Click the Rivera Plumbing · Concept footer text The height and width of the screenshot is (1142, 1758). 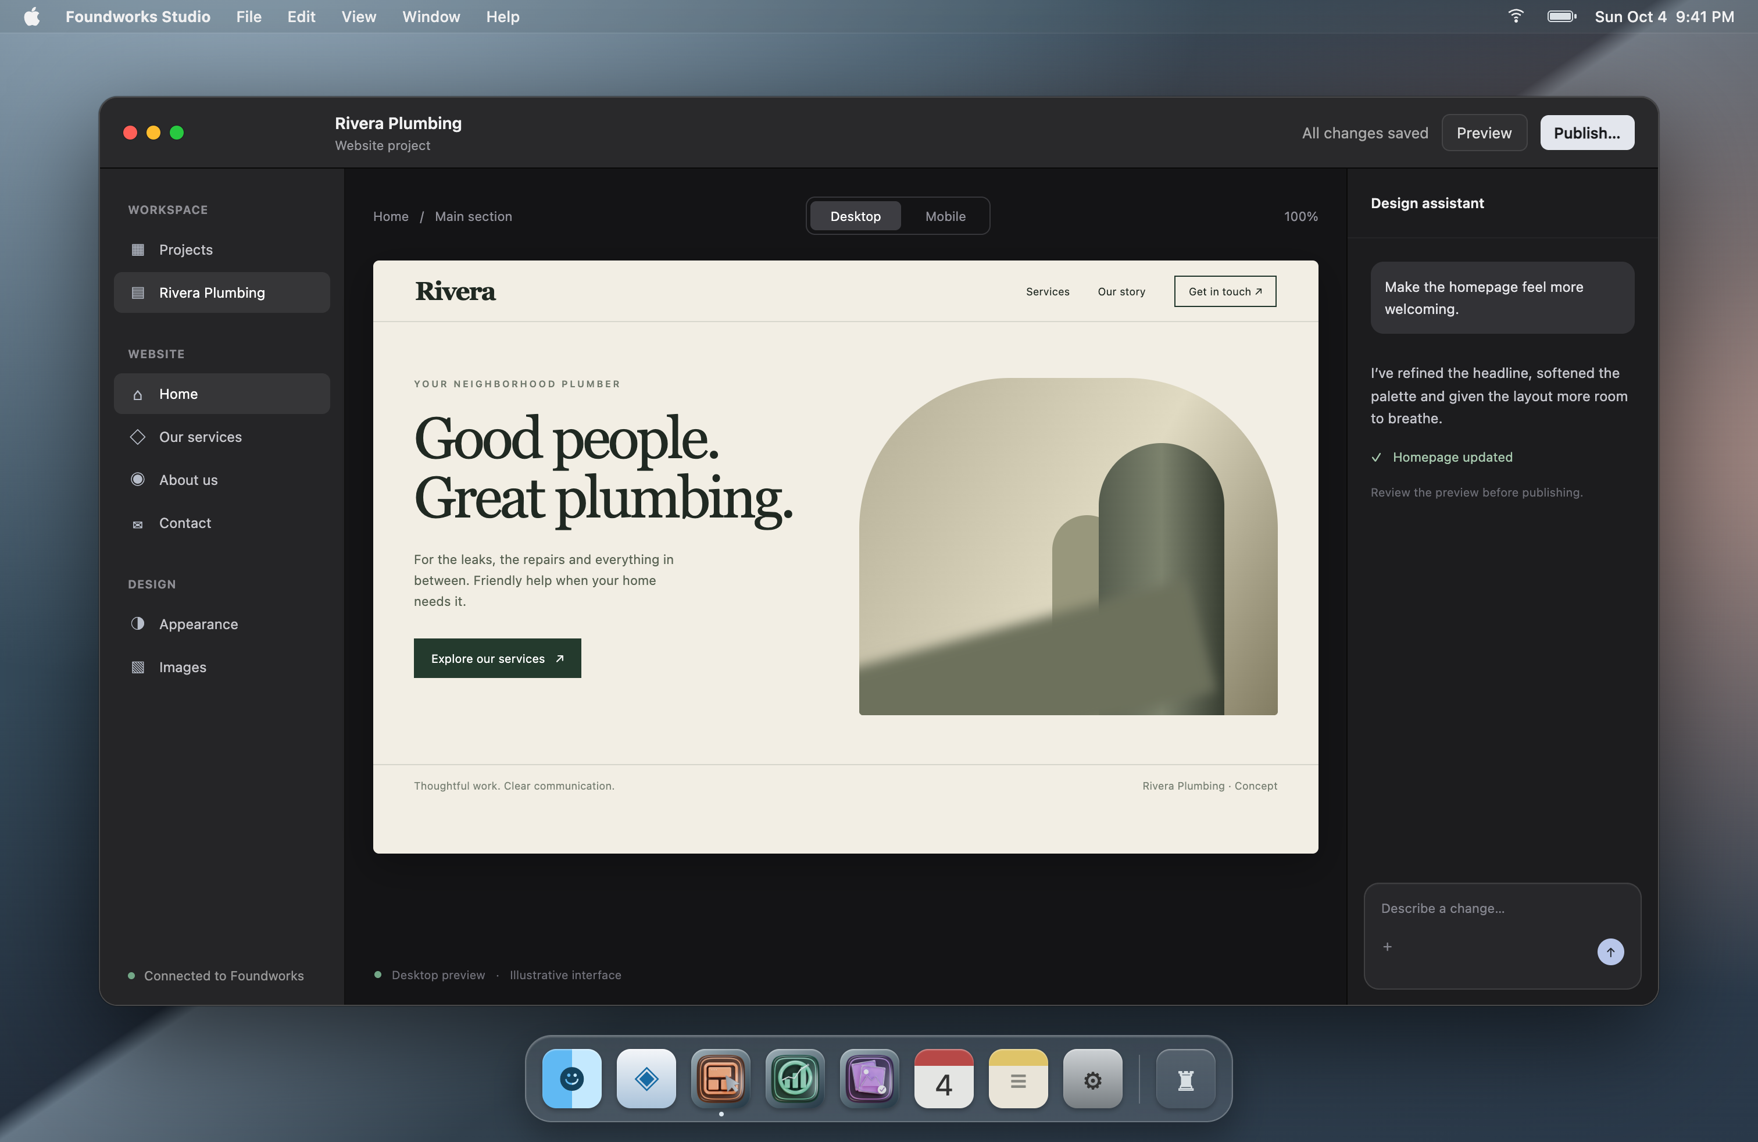(x=1210, y=786)
